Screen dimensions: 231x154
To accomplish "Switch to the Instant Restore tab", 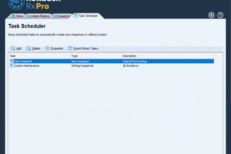I will tap(38, 16).
